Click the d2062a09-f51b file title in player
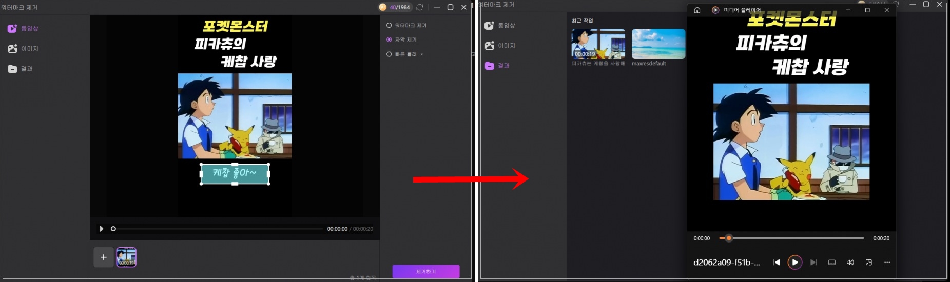 tap(727, 263)
